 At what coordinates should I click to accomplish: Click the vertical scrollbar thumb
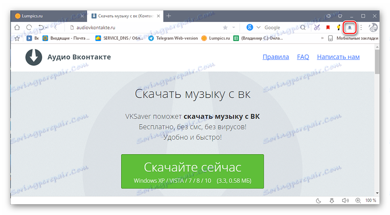[377, 61]
